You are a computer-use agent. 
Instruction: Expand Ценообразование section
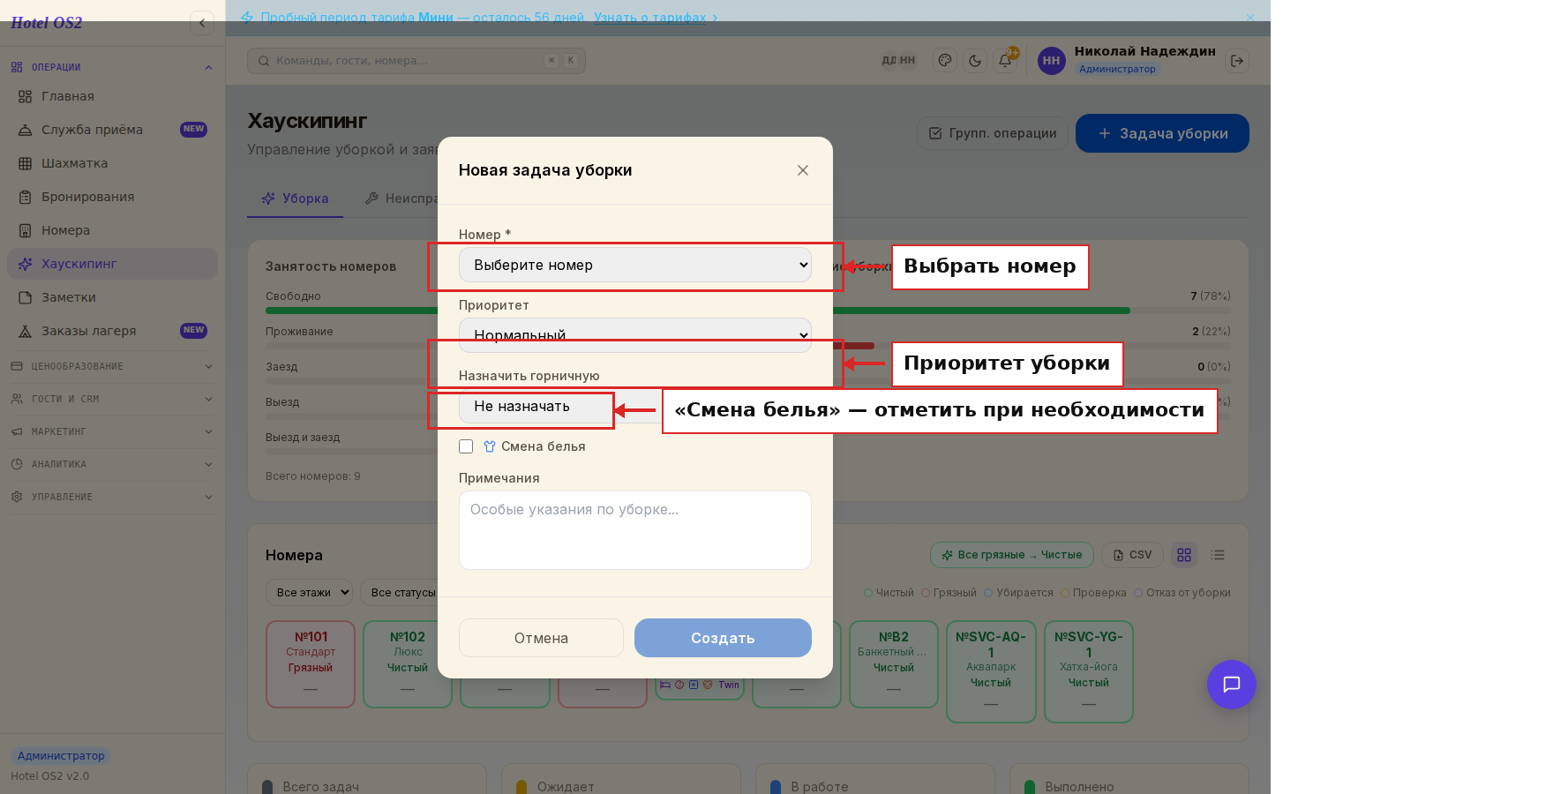[x=112, y=366]
